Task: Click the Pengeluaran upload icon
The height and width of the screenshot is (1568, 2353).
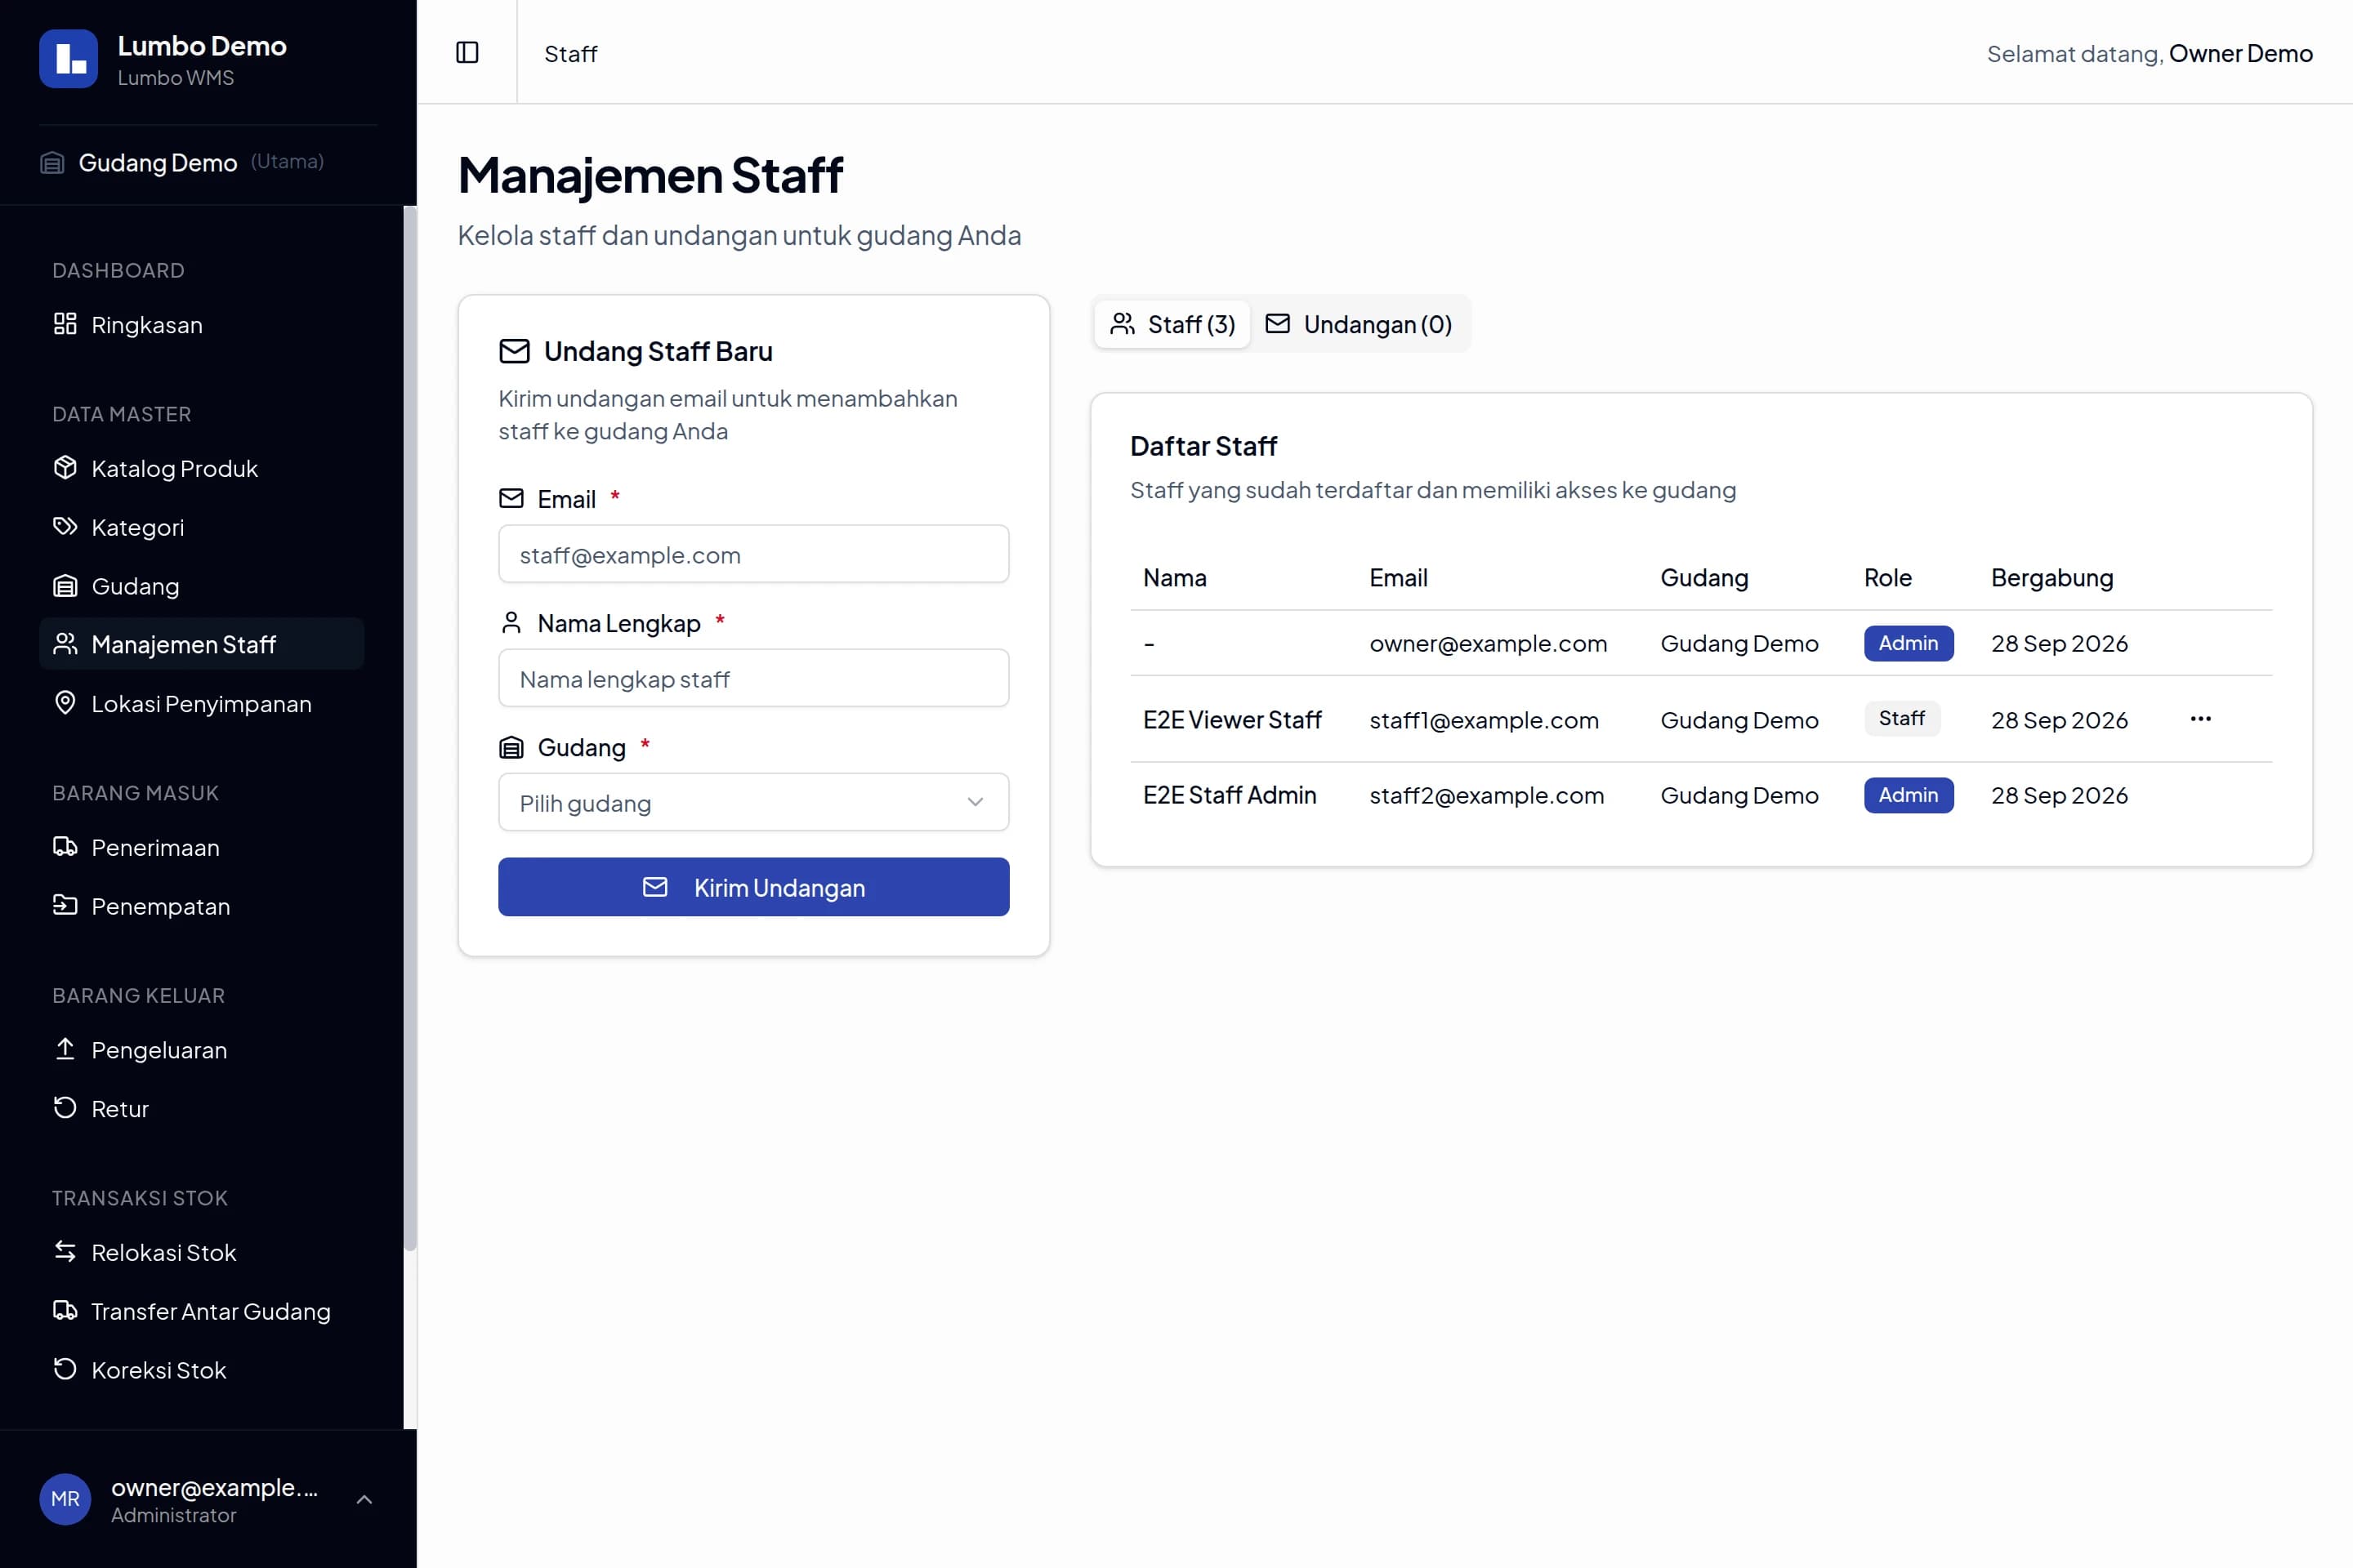Action: coord(65,1049)
